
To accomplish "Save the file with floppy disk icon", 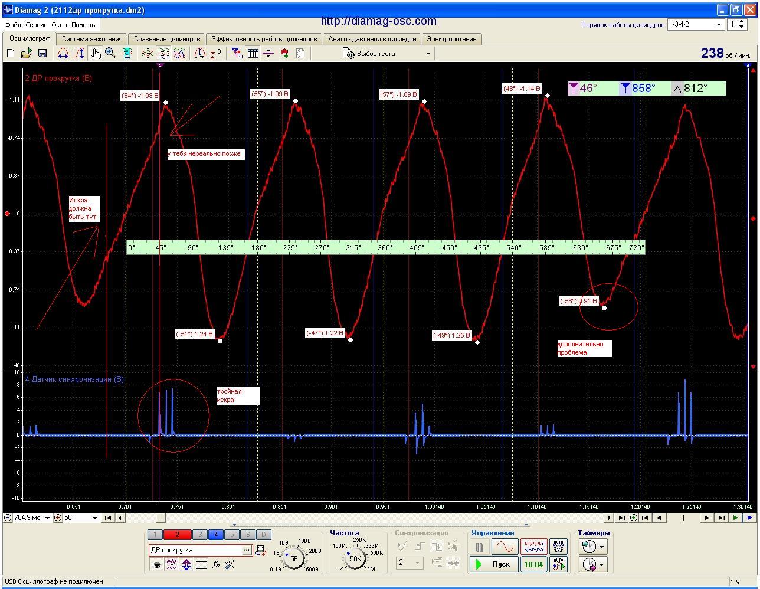I will pos(42,54).
